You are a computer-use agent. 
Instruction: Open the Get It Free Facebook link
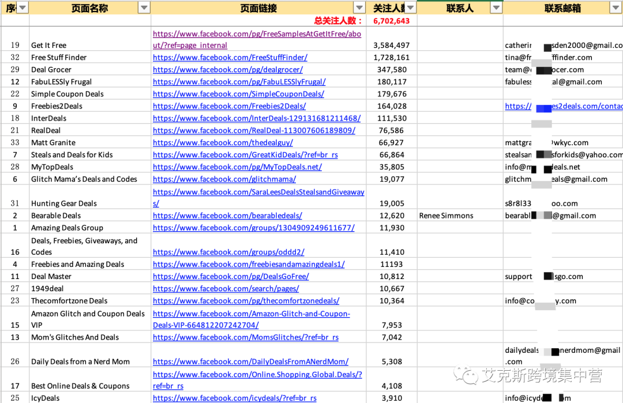pyautogui.click(x=257, y=39)
